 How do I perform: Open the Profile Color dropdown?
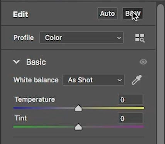[82, 38]
